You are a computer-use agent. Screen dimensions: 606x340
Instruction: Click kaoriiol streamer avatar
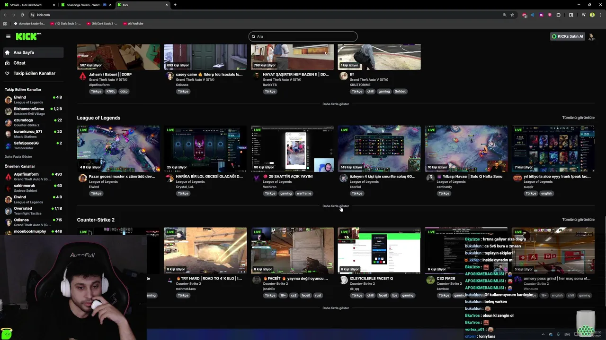click(344, 178)
